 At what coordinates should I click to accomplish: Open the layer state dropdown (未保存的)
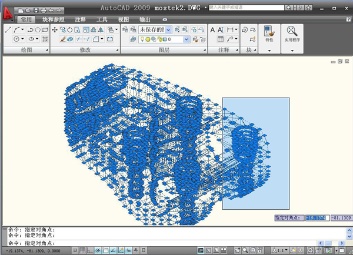coord(169,29)
